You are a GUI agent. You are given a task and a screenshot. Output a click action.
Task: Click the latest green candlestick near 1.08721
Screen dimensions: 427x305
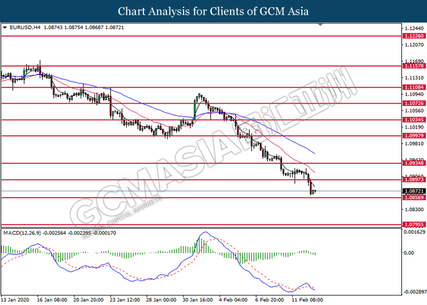tap(314, 192)
